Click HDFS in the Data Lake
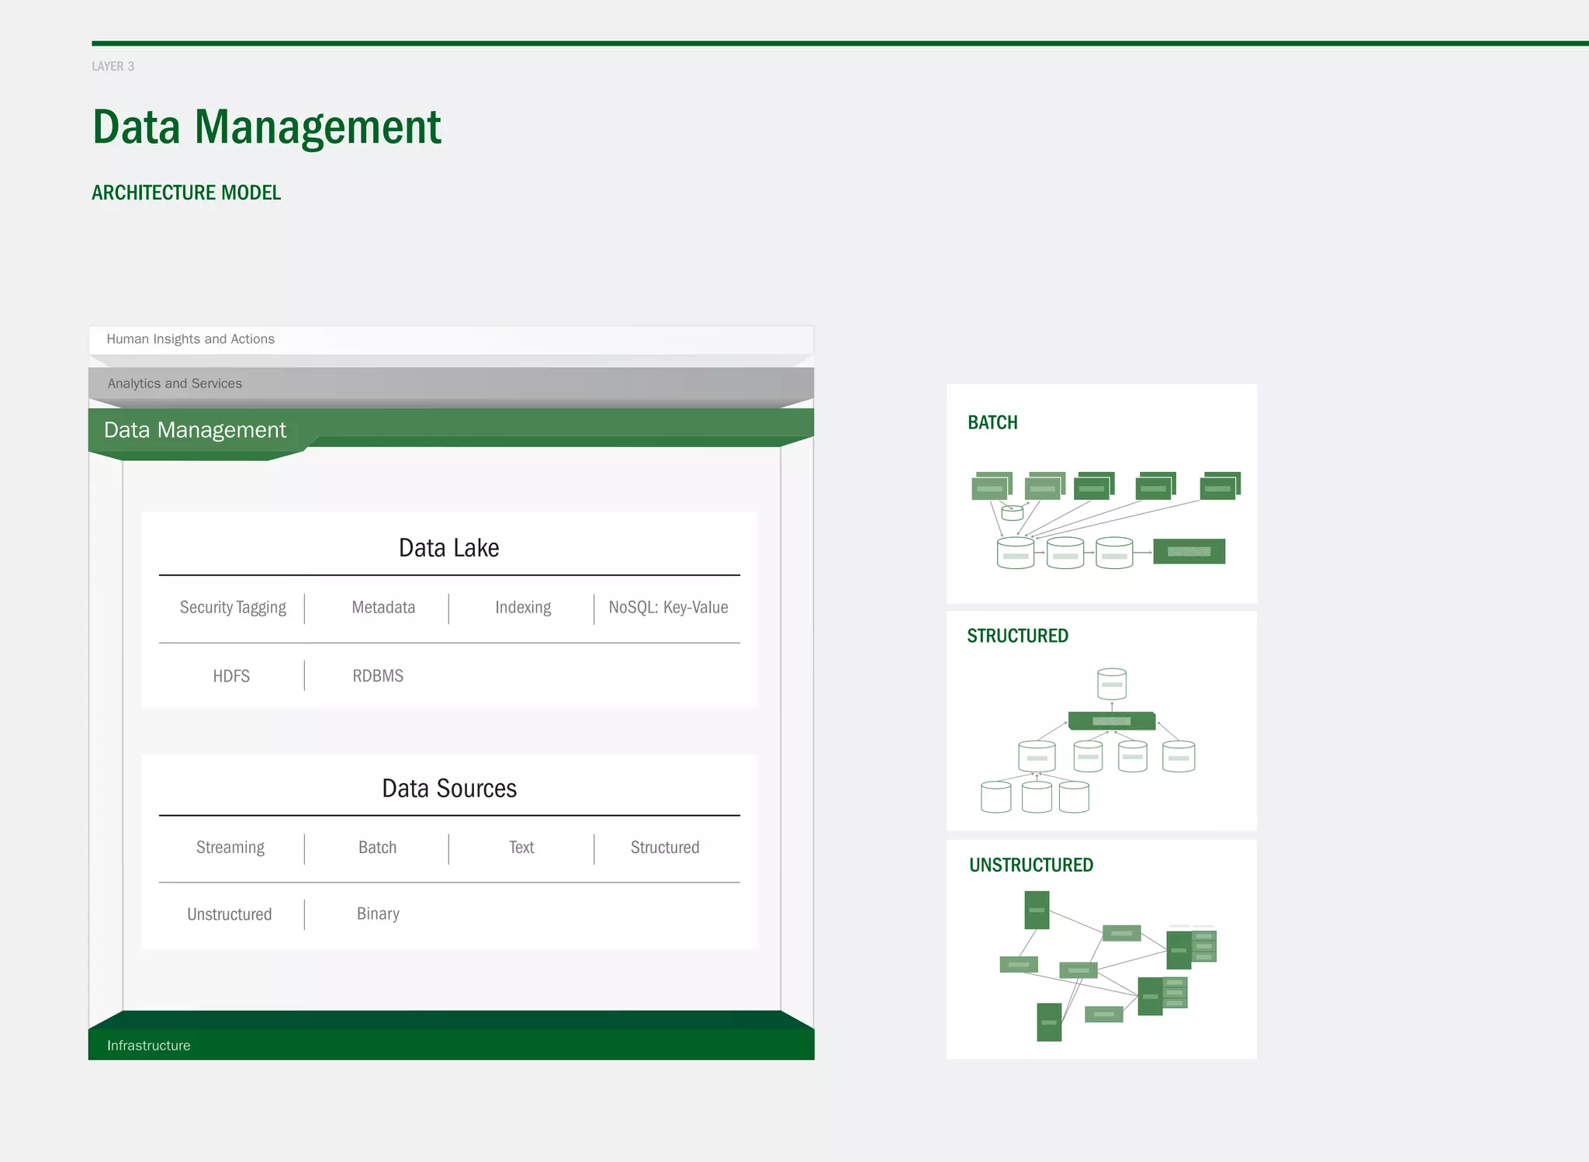This screenshot has height=1162, width=1589. [231, 676]
